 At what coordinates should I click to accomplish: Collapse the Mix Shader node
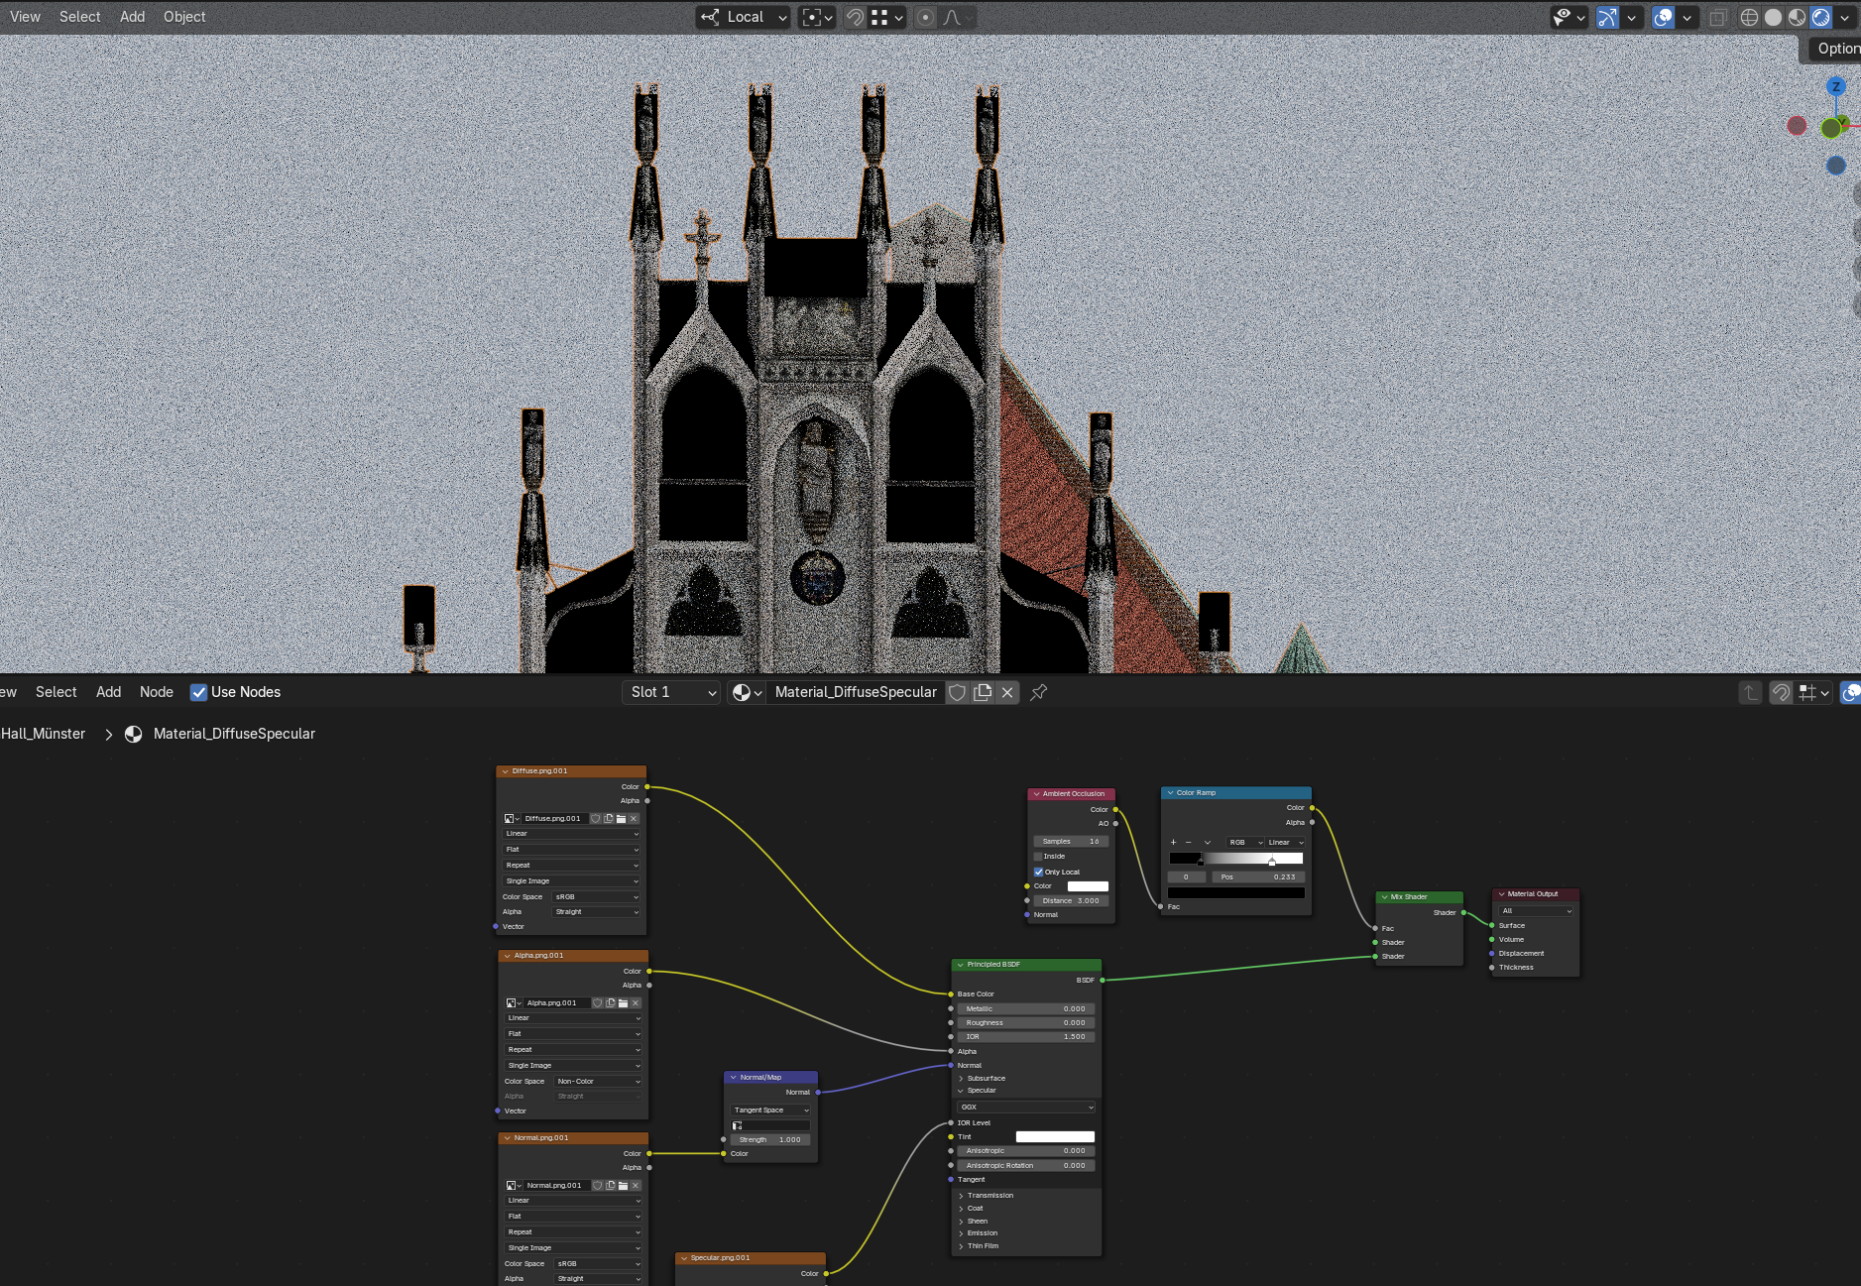click(x=1384, y=897)
